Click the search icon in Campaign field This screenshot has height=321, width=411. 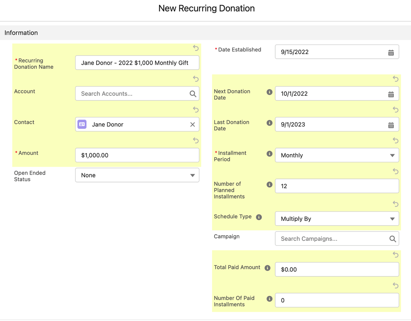pyautogui.click(x=393, y=239)
